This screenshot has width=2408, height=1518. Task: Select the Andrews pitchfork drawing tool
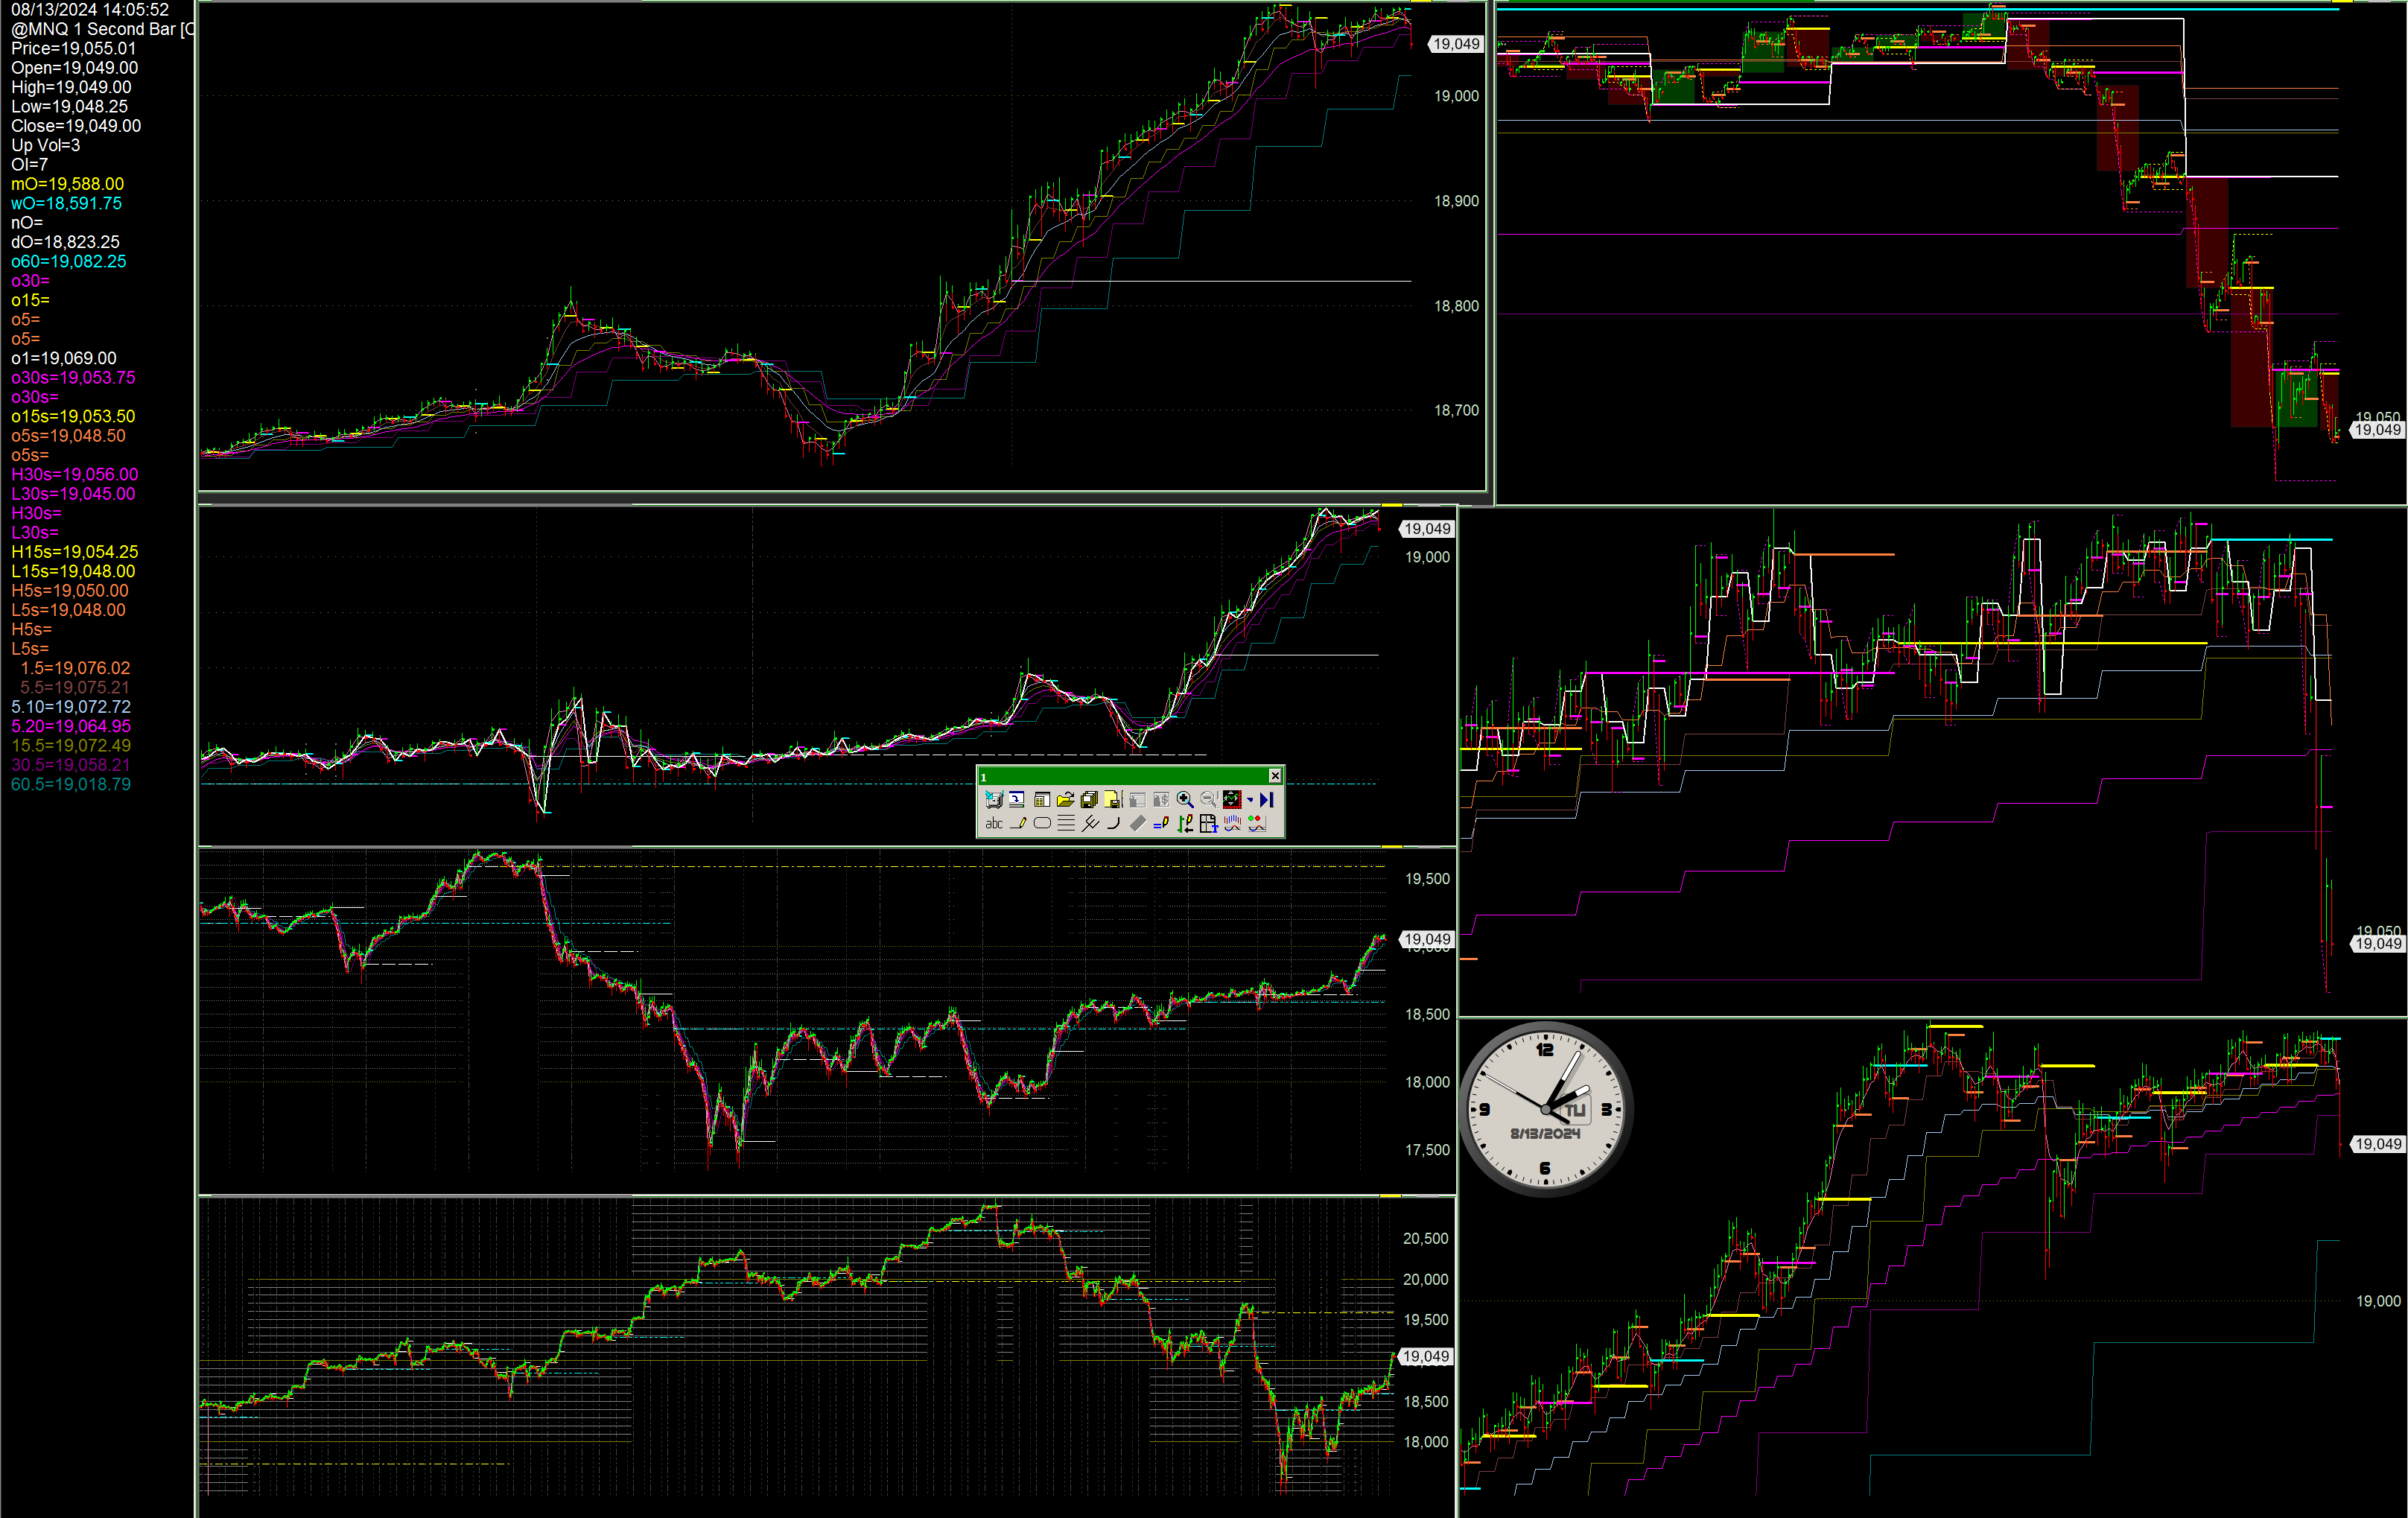click(1090, 824)
